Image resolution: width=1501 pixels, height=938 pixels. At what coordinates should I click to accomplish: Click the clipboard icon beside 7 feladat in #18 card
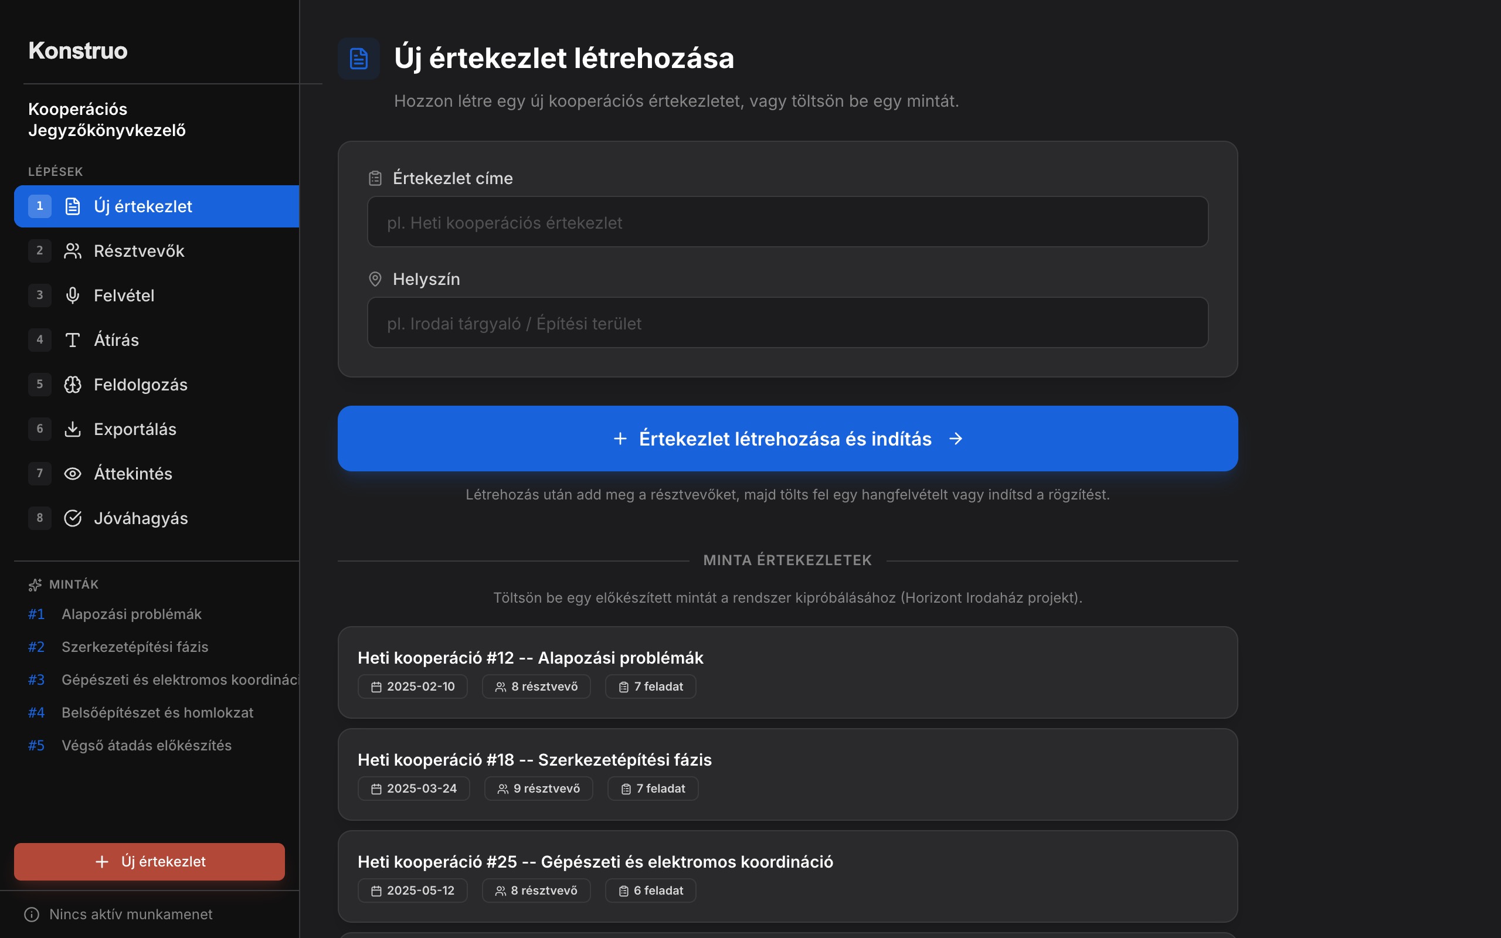[626, 789]
